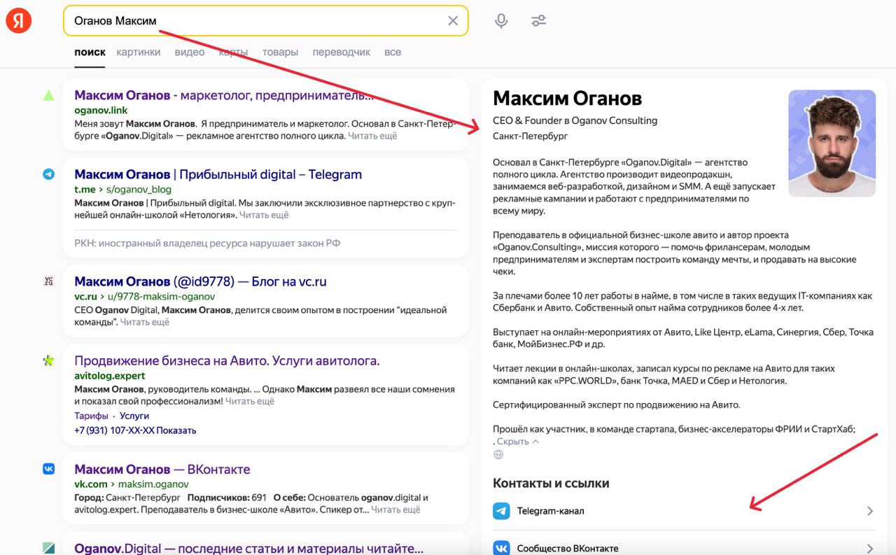Click the vc.ru favicon icon
896x555 pixels.
tap(48, 281)
